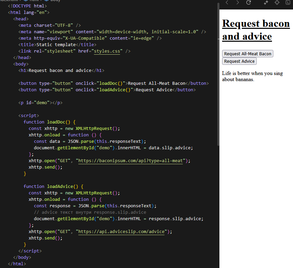The width and height of the screenshot is (293, 268).
Task: Navigate forward in the preview panel
Action: [x=238, y=3]
